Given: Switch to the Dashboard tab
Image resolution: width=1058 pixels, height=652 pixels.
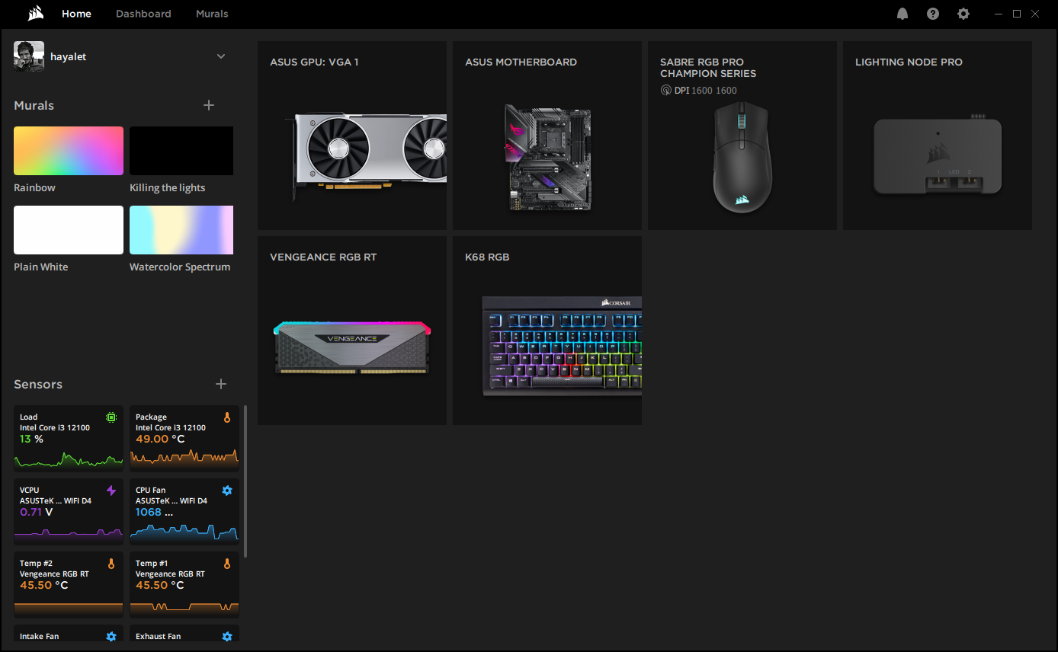Looking at the screenshot, I should (x=143, y=14).
